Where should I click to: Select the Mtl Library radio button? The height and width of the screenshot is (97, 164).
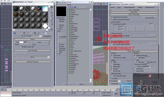(58, 20)
